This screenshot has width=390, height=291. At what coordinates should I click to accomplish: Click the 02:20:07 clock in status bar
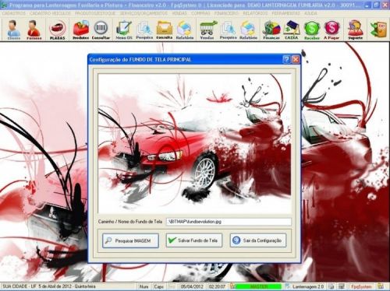point(217,286)
